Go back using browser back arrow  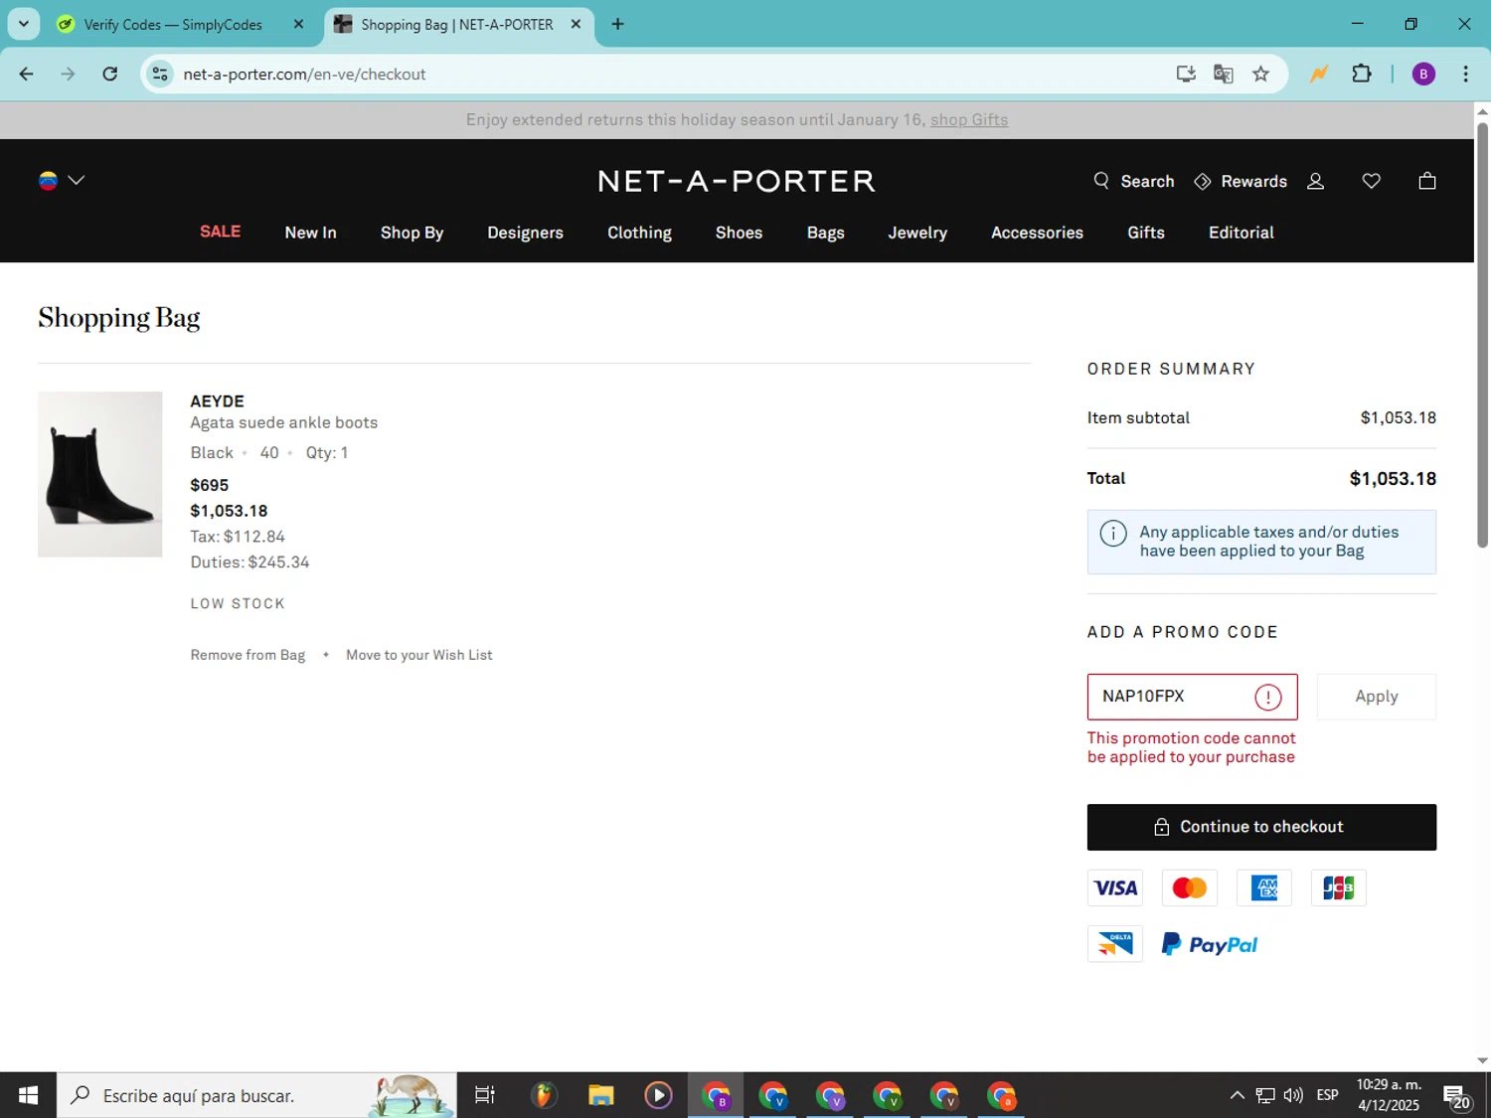pyautogui.click(x=27, y=74)
